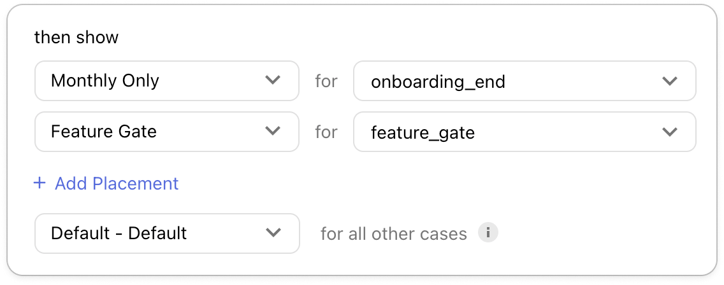Click the plus icon before Add Placement

(x=40, y=183)
